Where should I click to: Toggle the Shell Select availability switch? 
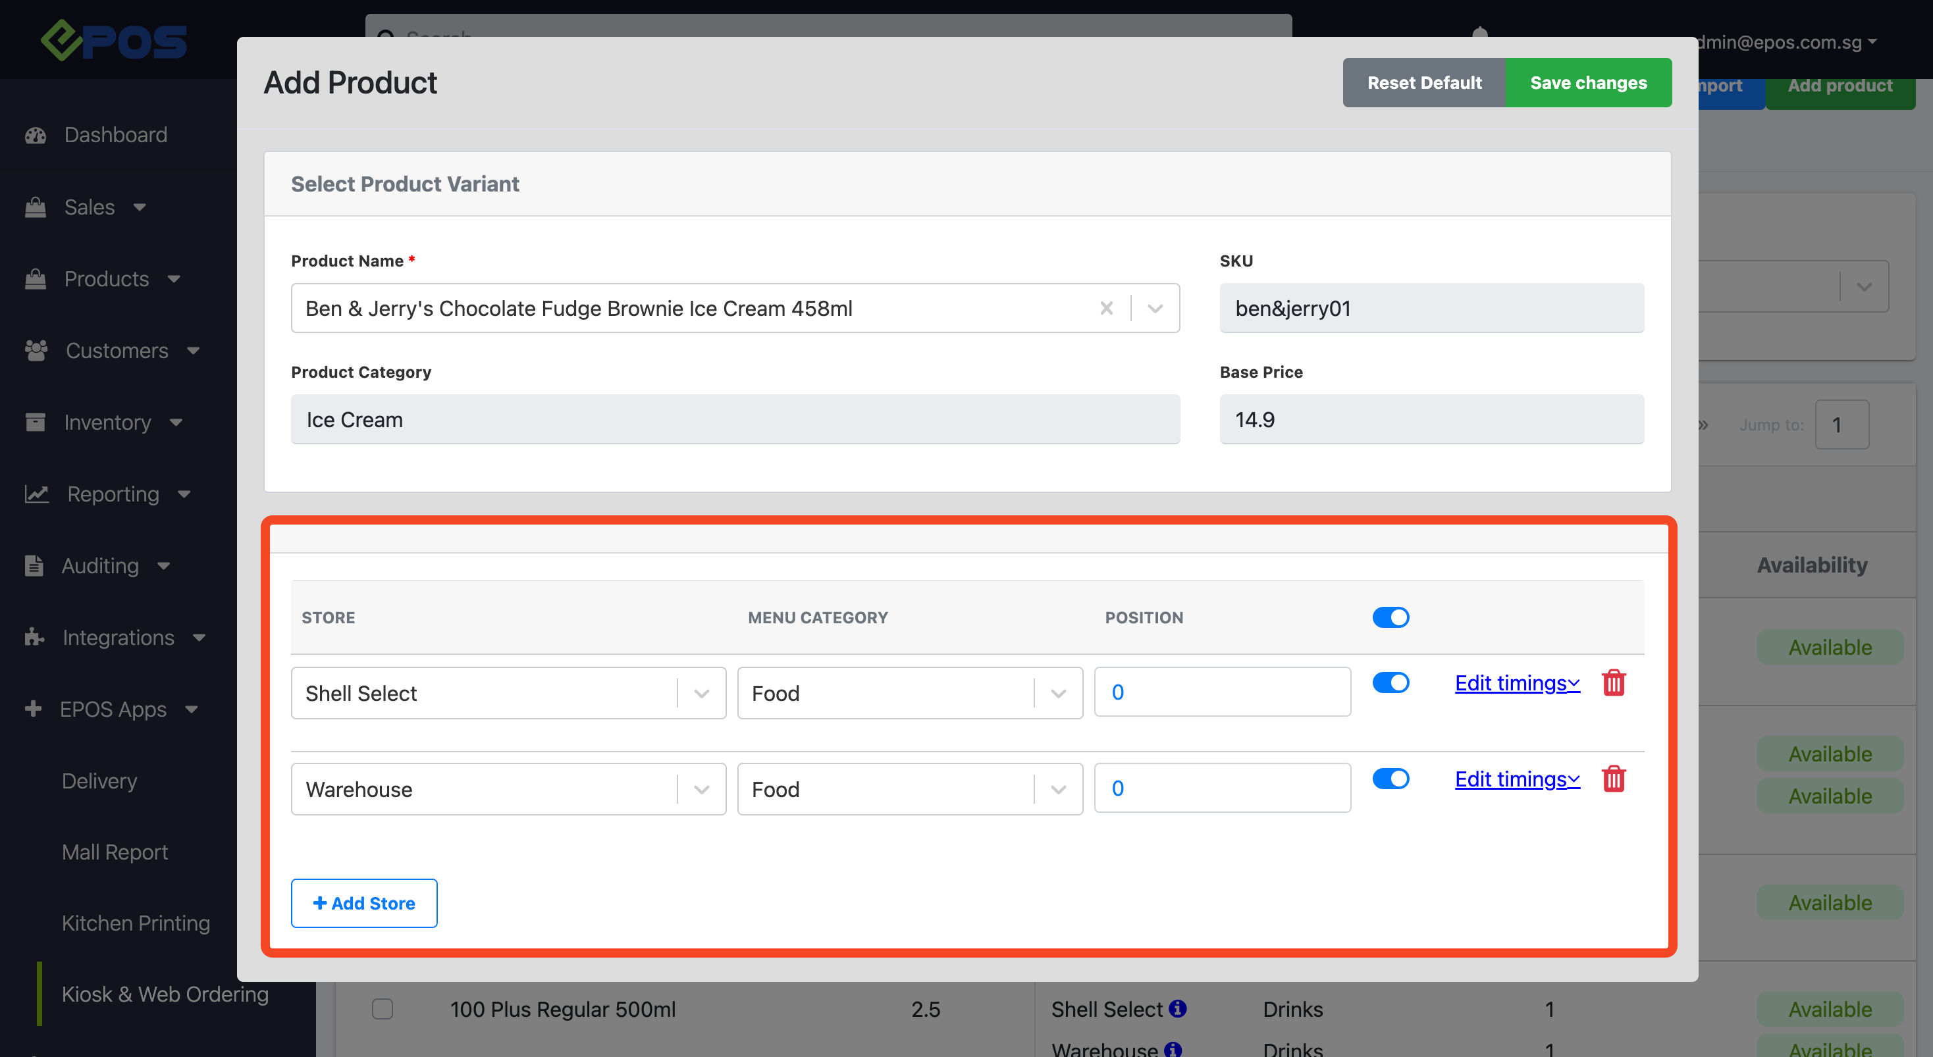click(x=1390, y=683)
